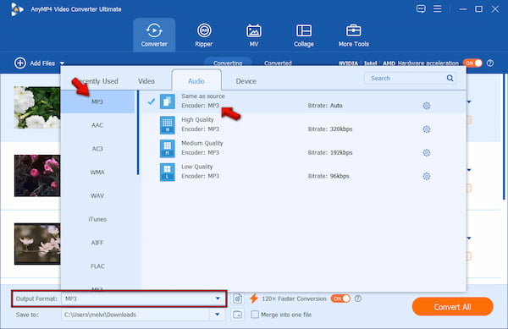This screenshot has height=329, width=508.
Task: Select AAC format in the list
Action: coord(97,125)
